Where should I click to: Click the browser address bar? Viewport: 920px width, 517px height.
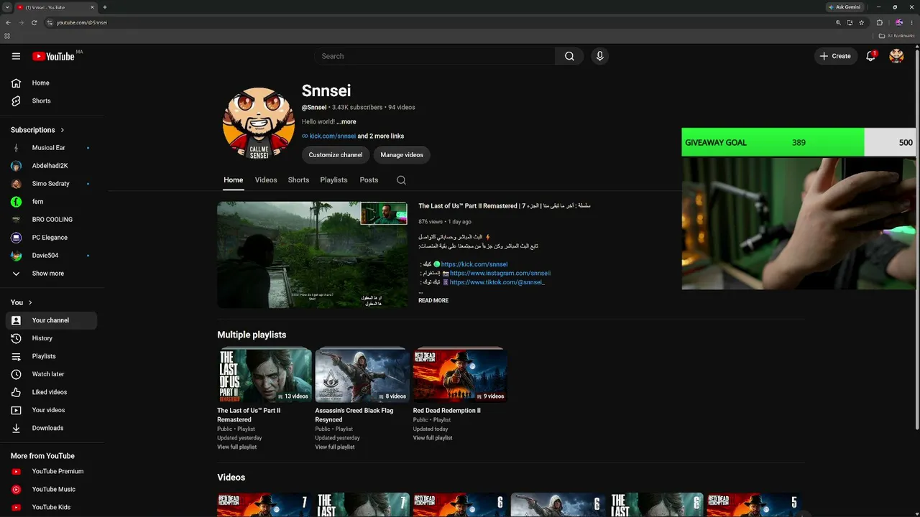click(x=438, y=22)
